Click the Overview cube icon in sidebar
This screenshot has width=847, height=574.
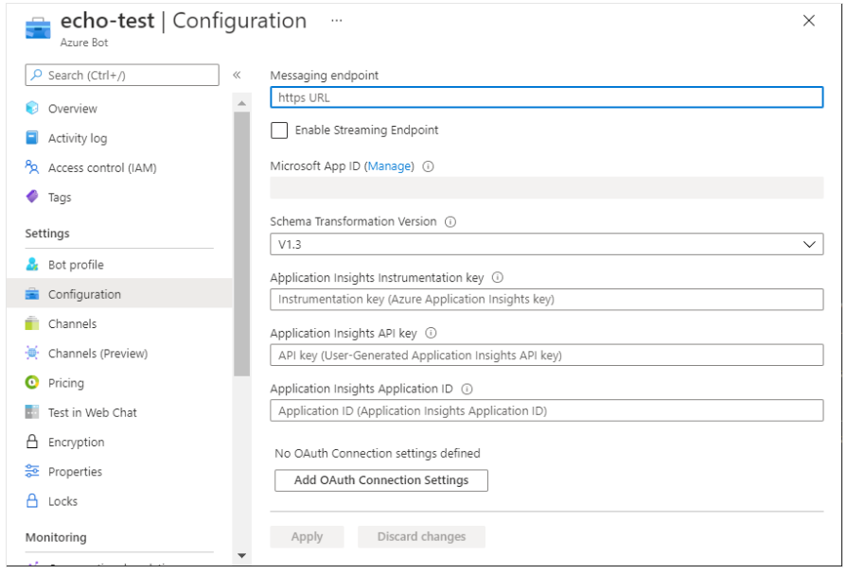click(33, 109)
